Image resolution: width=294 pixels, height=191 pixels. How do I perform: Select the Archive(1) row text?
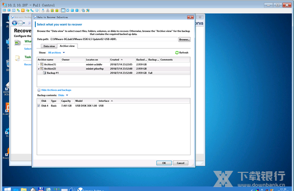point(50,64)
